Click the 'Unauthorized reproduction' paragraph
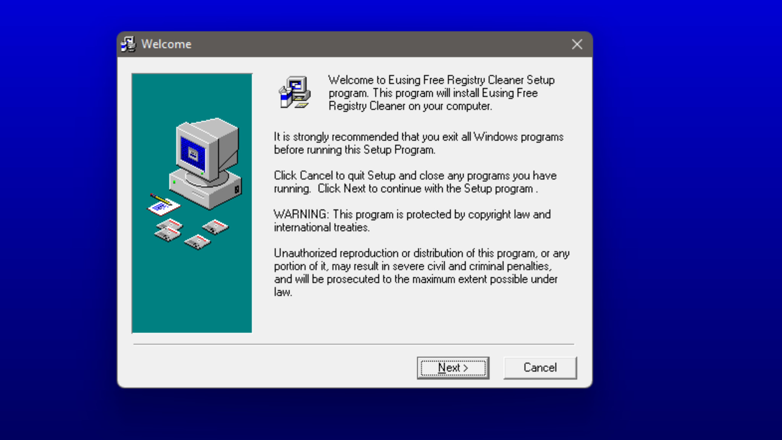This screenshot has width=782, height=440. [421, 272]
